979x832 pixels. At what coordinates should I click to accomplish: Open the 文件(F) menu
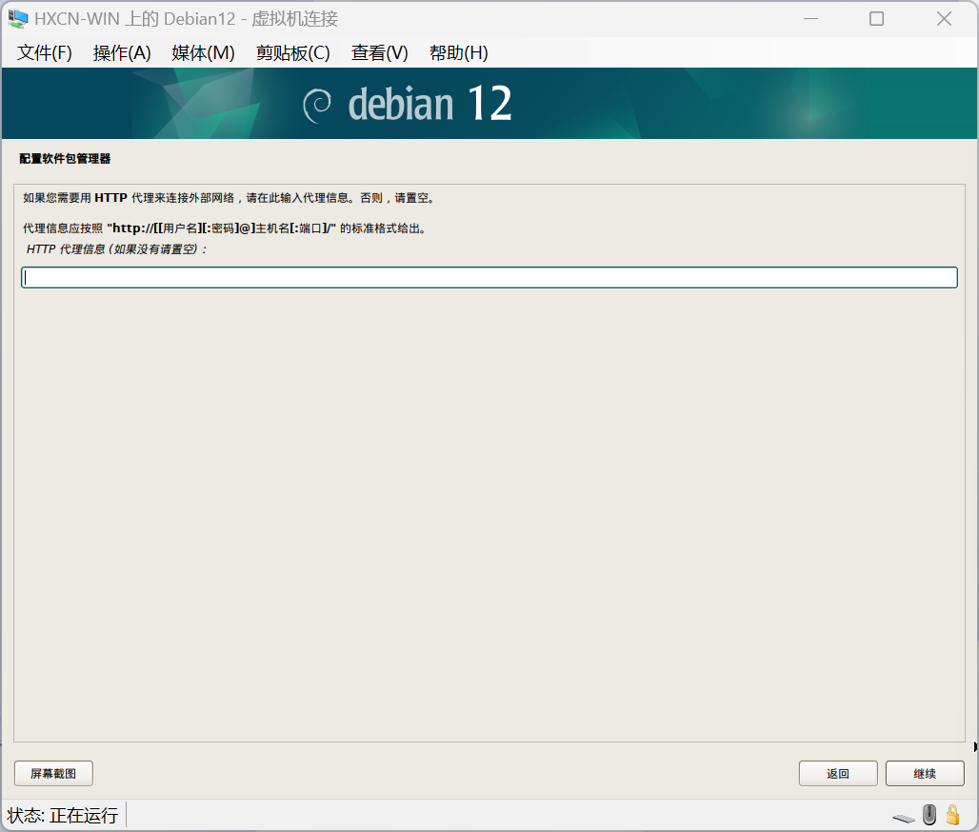pyautogui.click(x=45, y=53)
